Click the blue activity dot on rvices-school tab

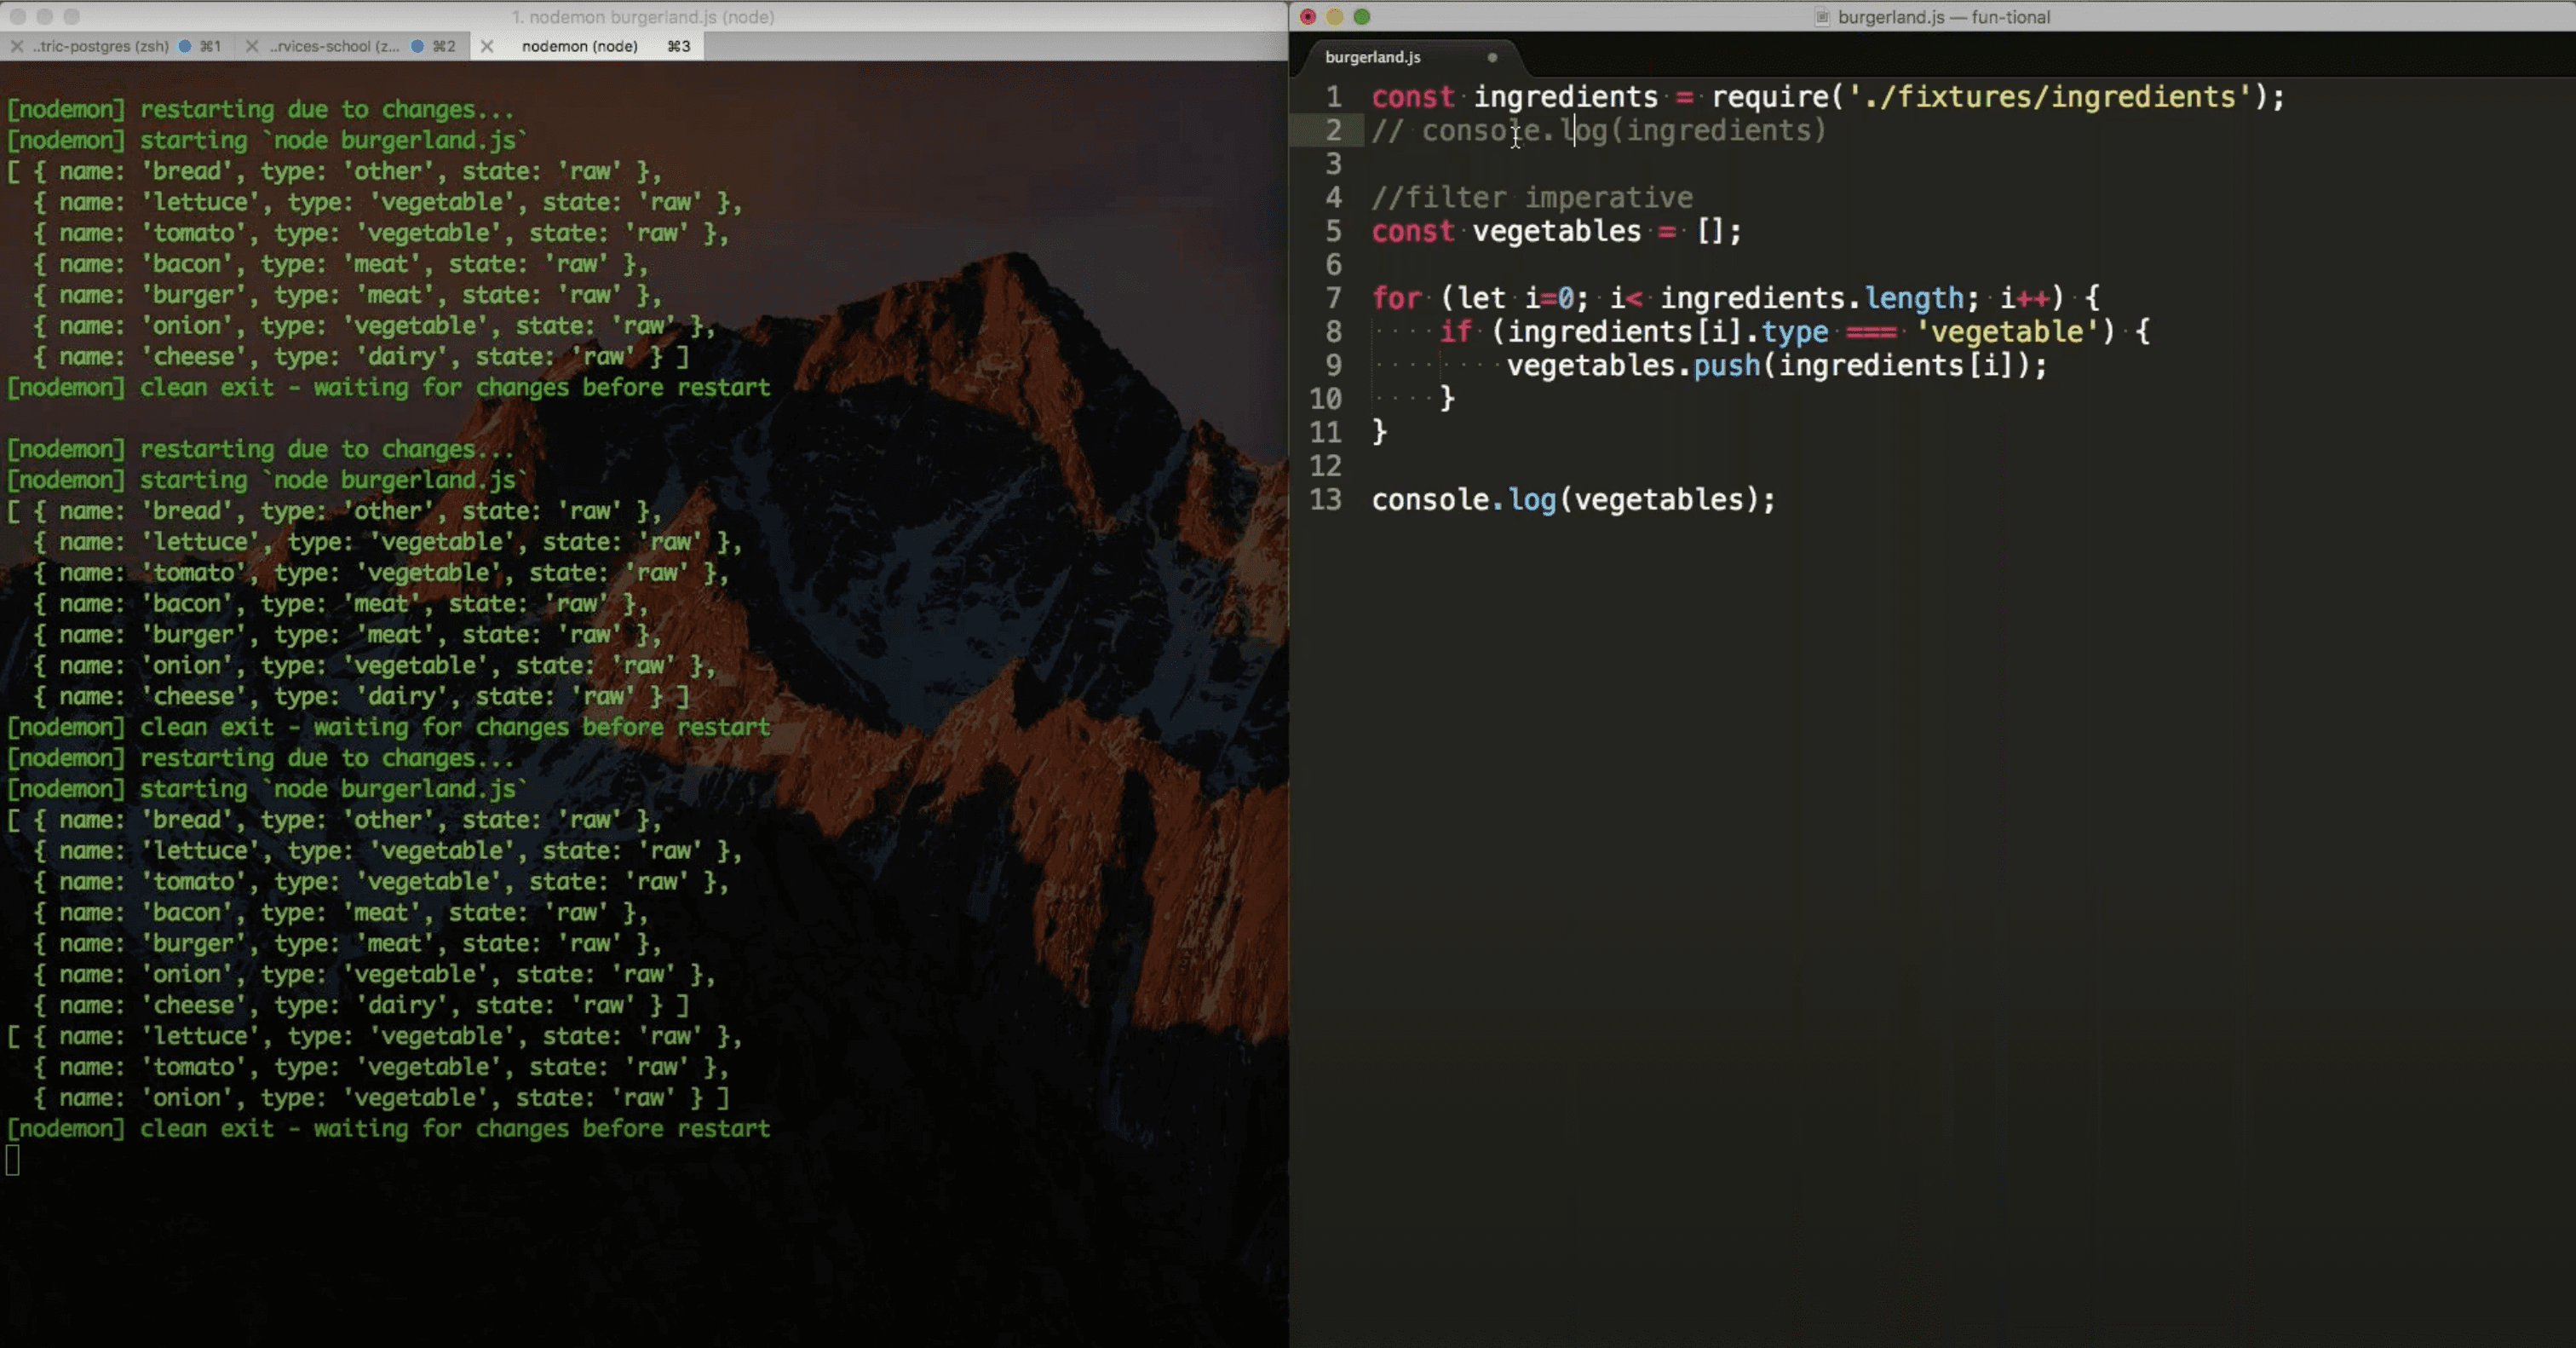[x=418, y=46]
